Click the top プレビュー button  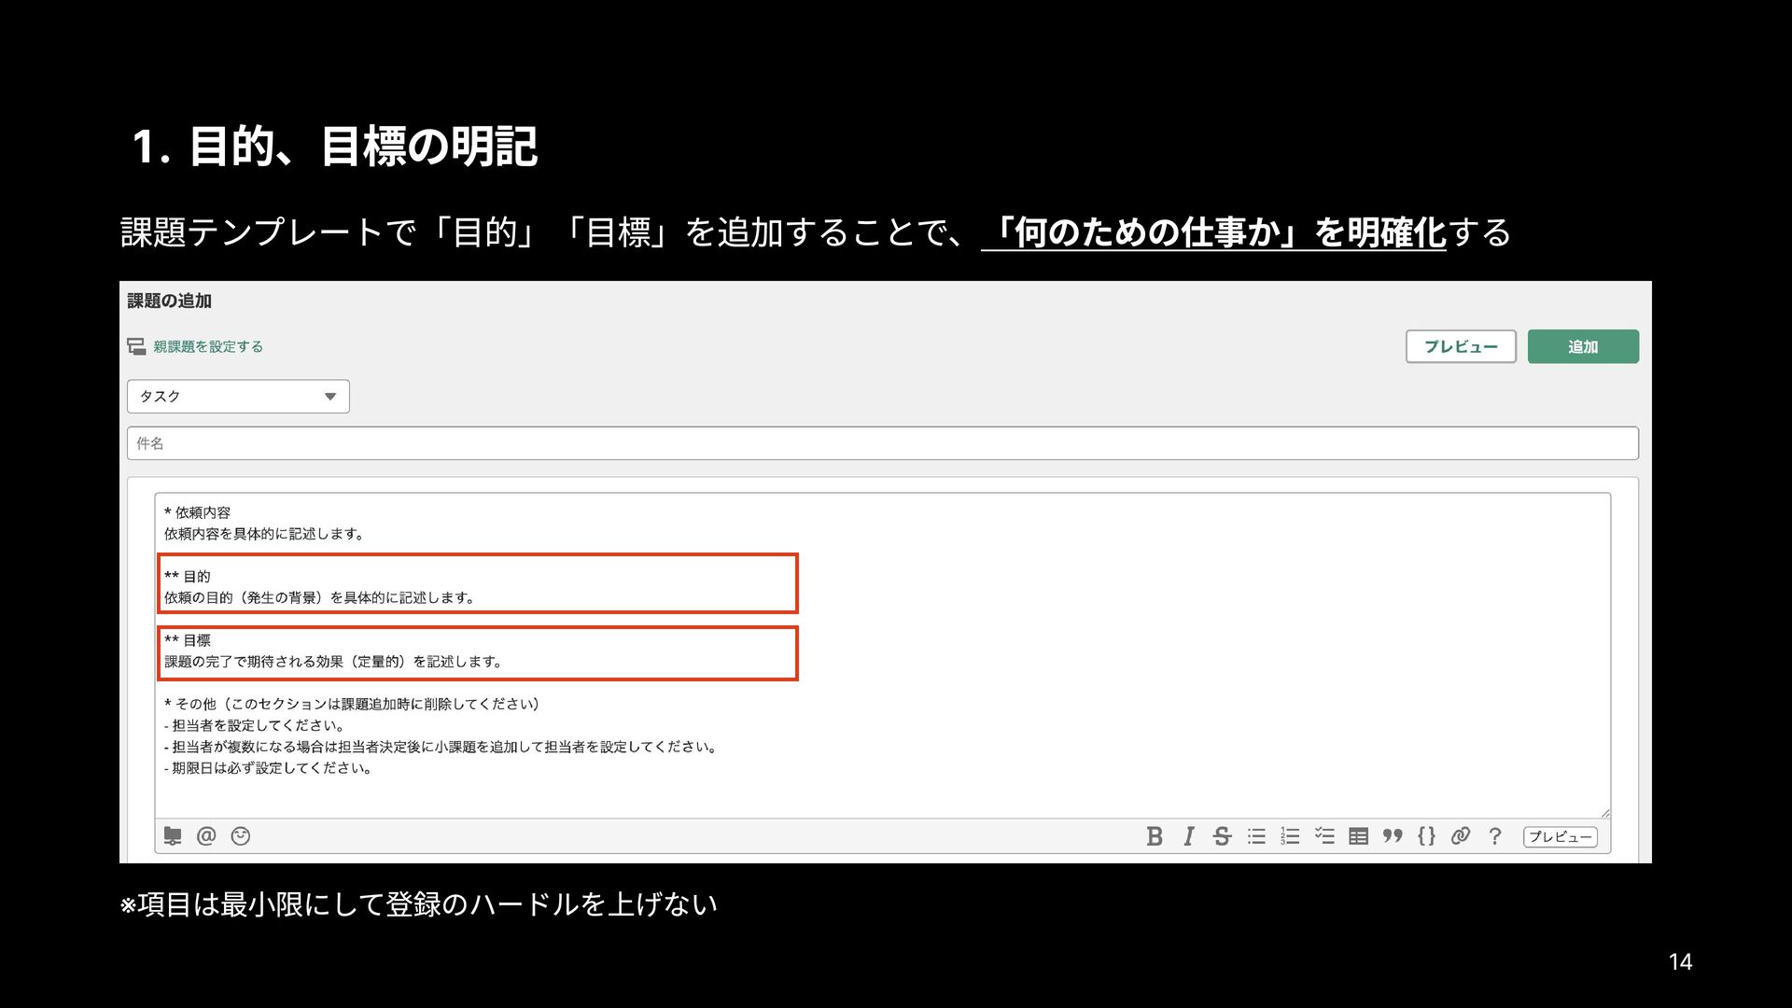1461,346
